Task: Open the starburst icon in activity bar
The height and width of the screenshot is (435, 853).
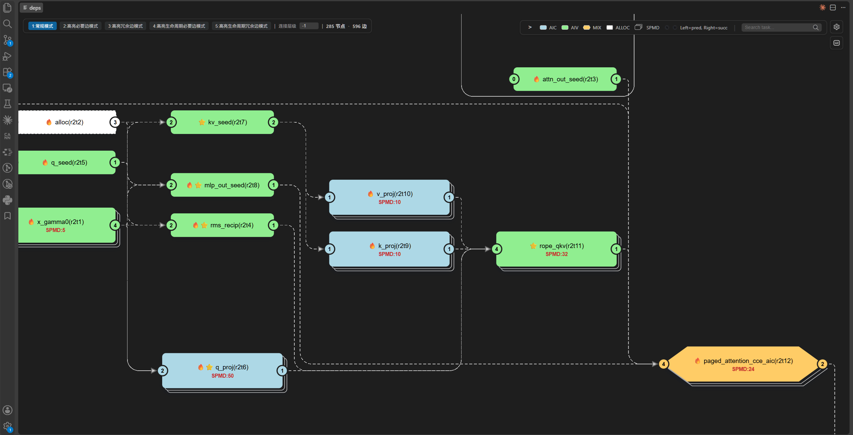Action: pos(7,120)
